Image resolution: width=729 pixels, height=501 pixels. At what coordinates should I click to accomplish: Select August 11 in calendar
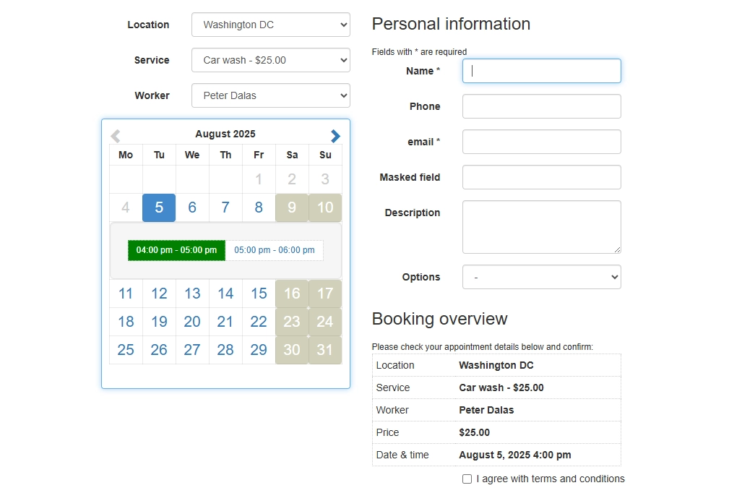point(126,294)
